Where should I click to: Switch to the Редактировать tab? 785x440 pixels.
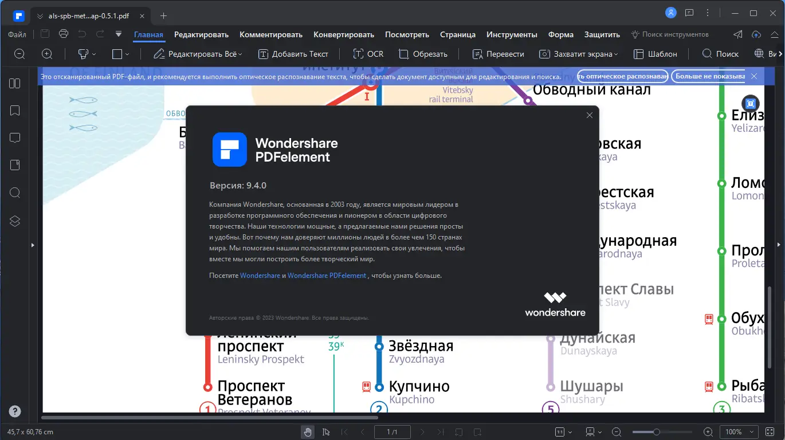tap(202, 34)
